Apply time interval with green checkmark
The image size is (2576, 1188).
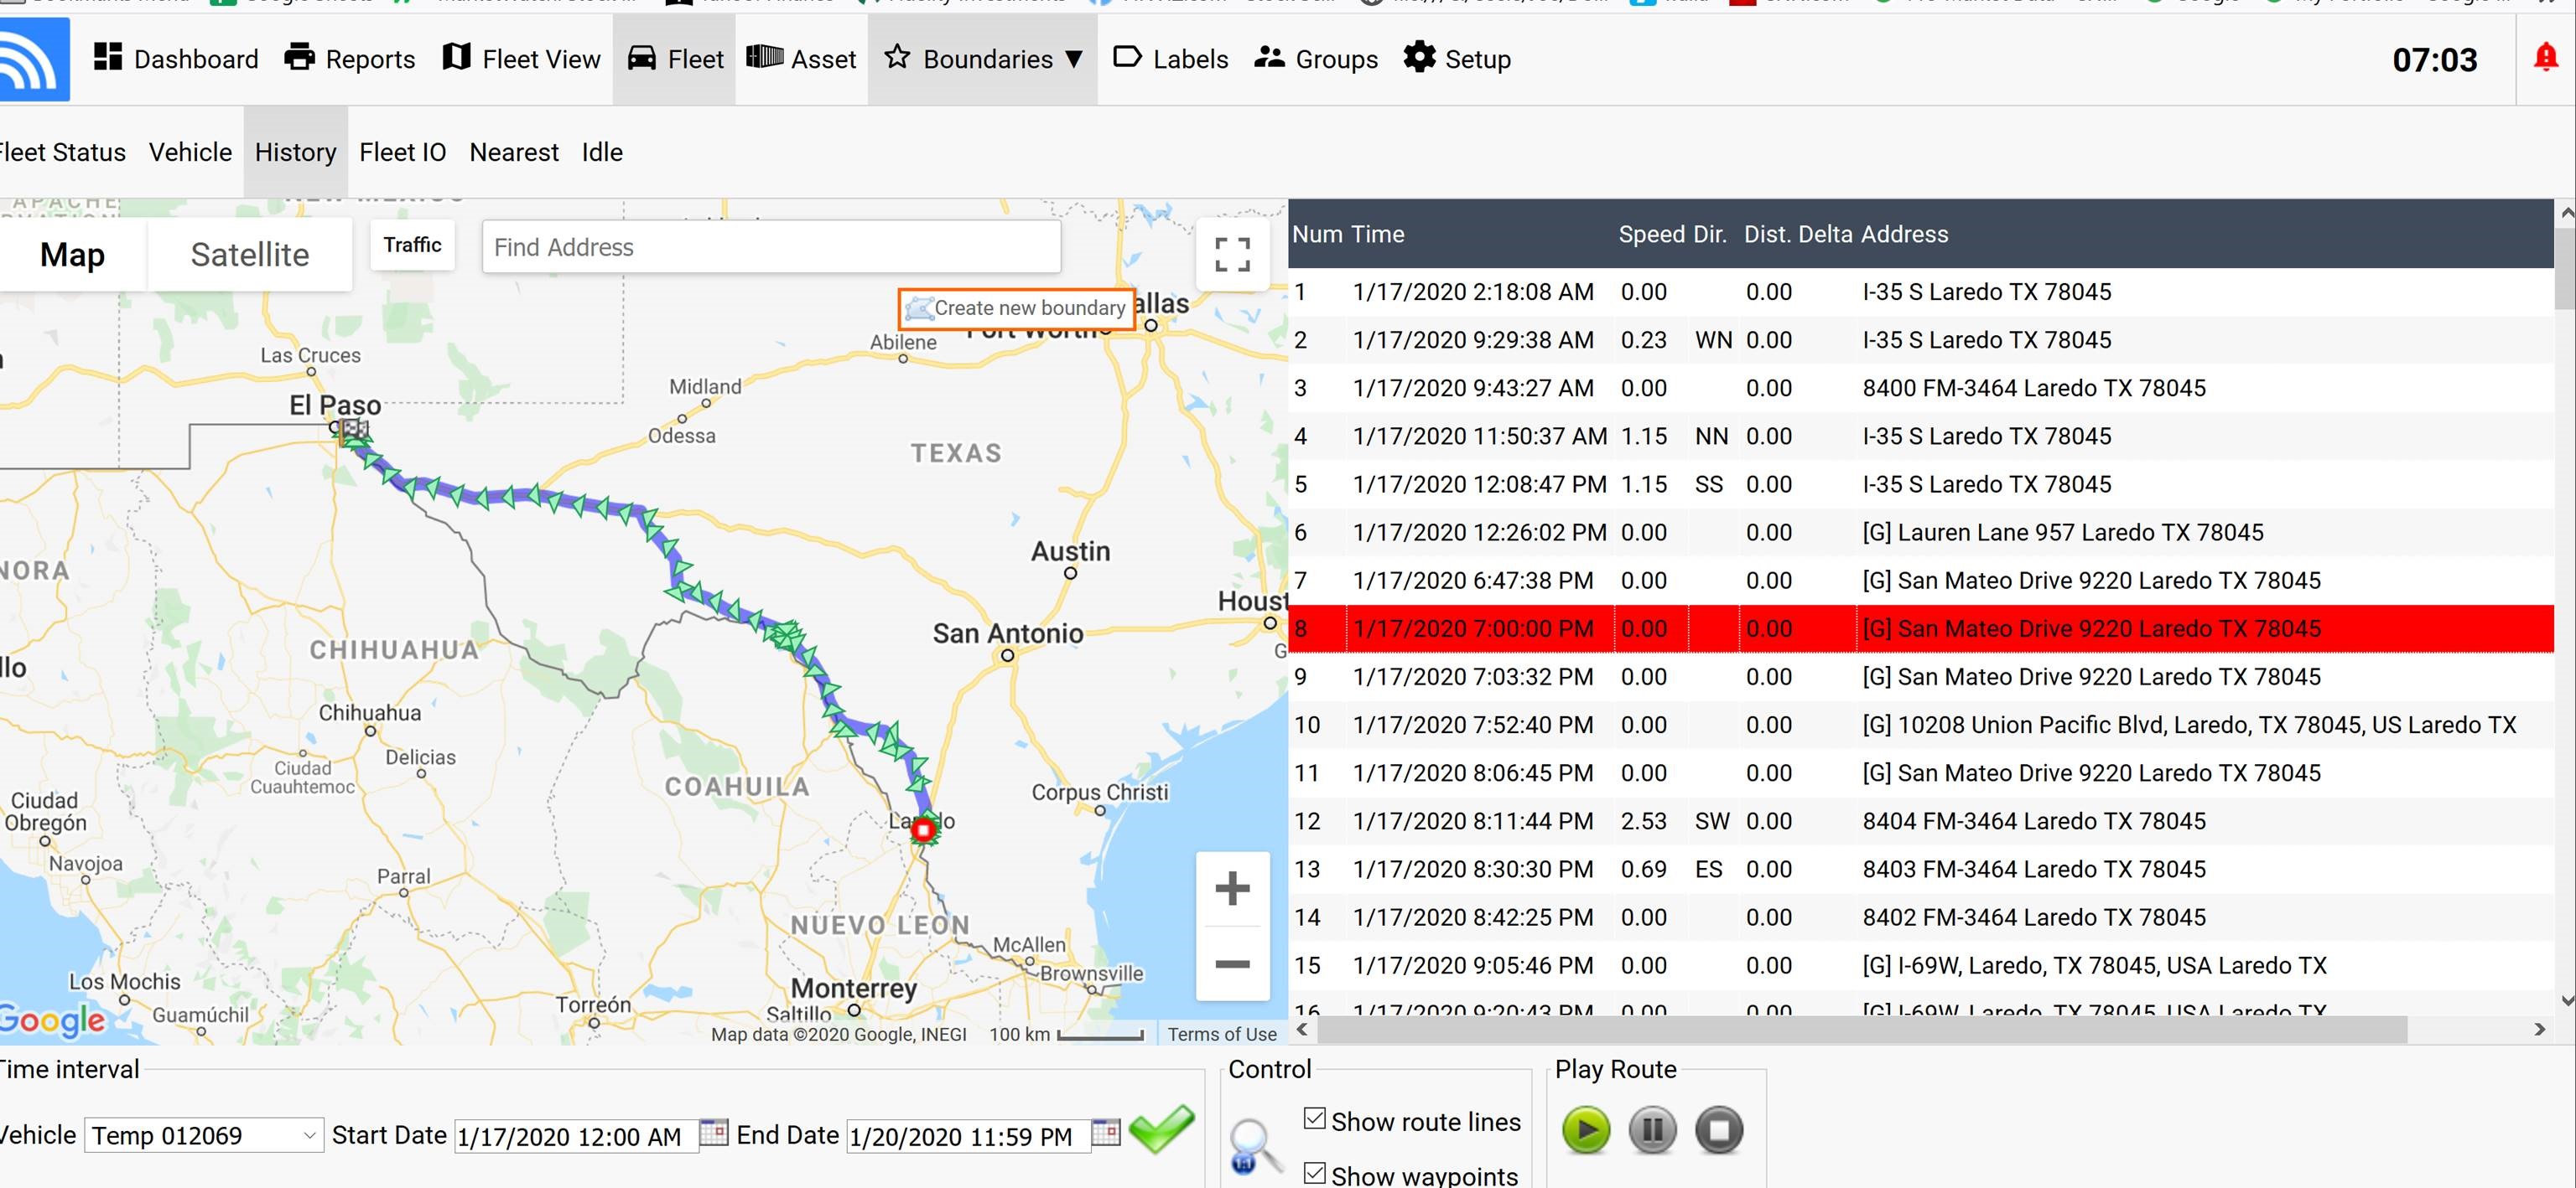point(1161,1129)
